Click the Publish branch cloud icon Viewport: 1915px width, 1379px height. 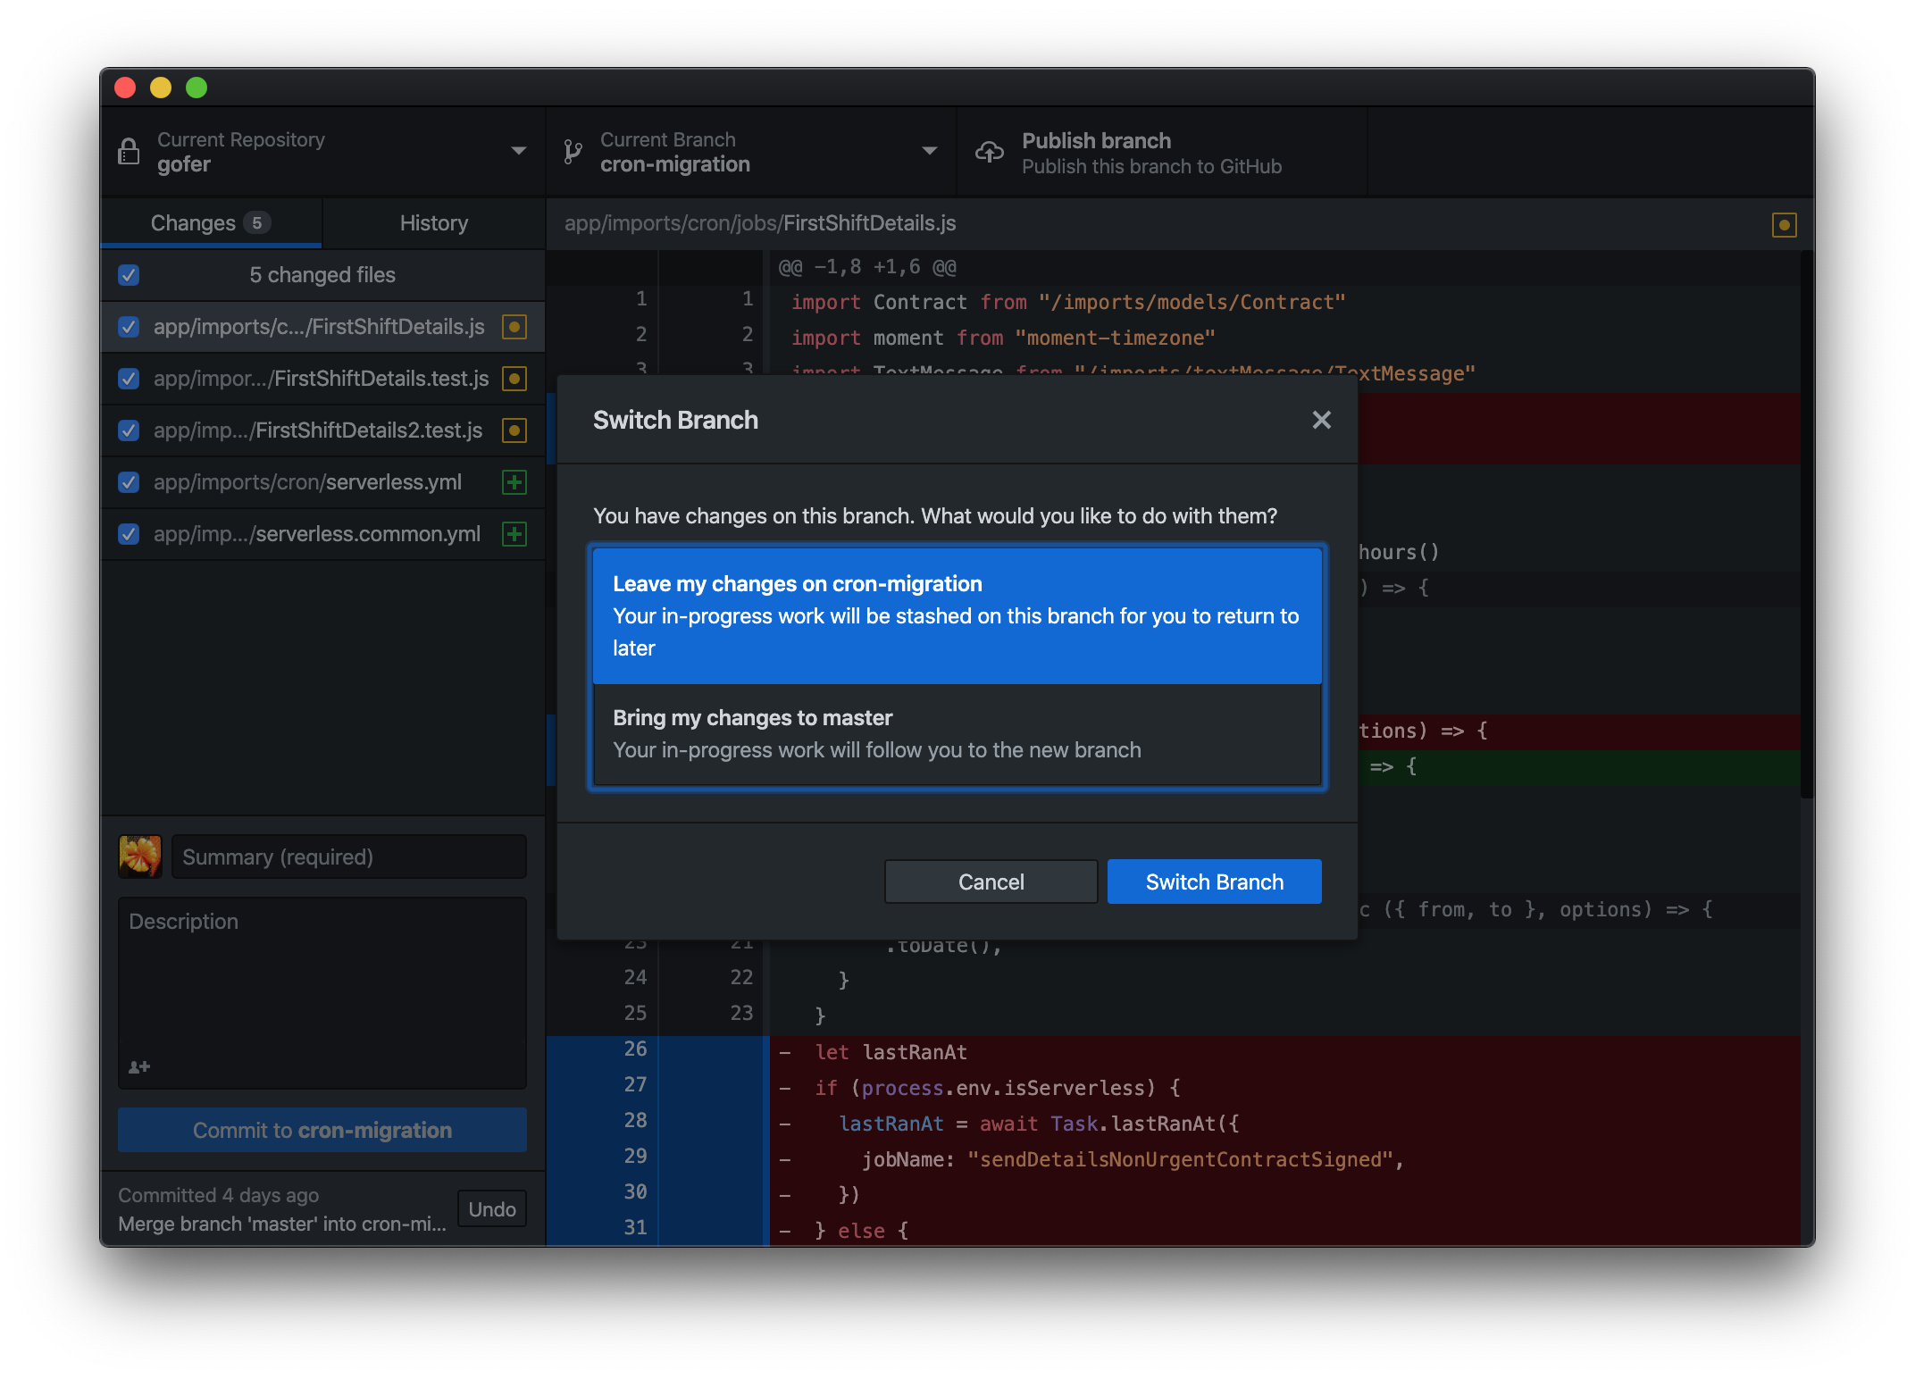[991, 151]
